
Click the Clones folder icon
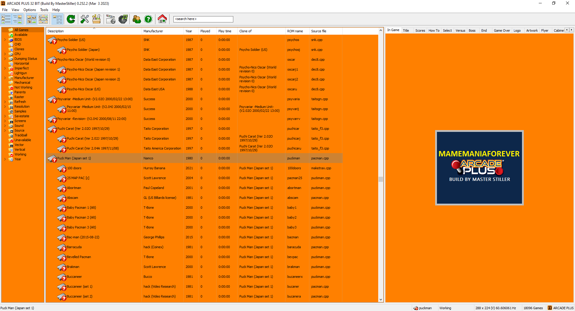pyautogui.click(x=11, y=49)
